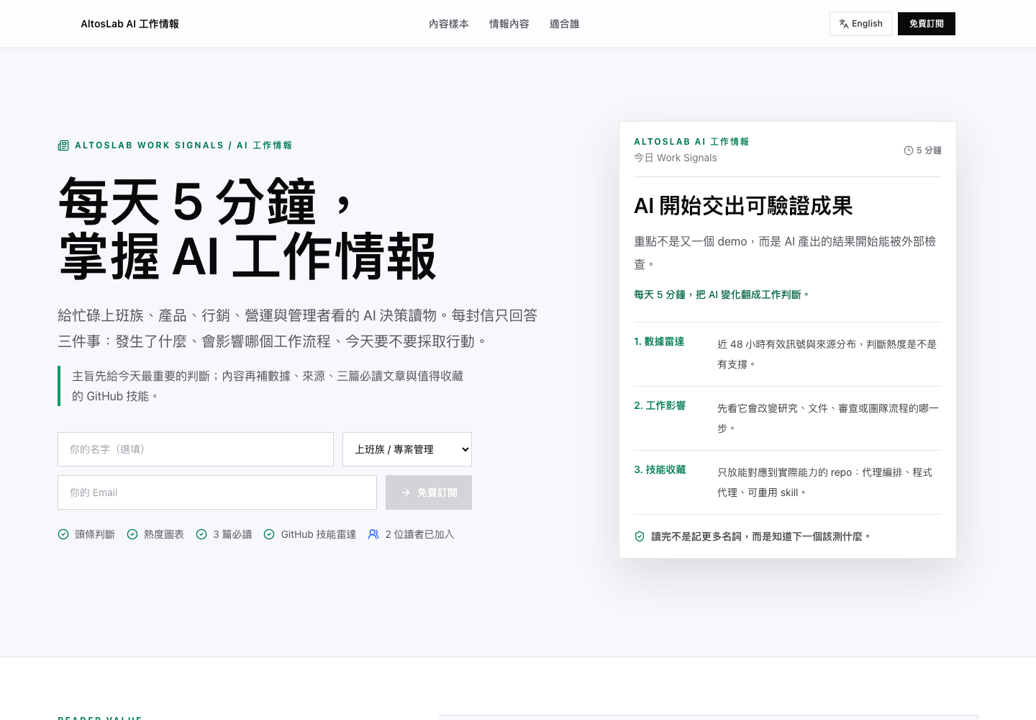1036x720 pixels.
Task: Click the 5 分鐘 reading time label
Action: click(929, 150)
